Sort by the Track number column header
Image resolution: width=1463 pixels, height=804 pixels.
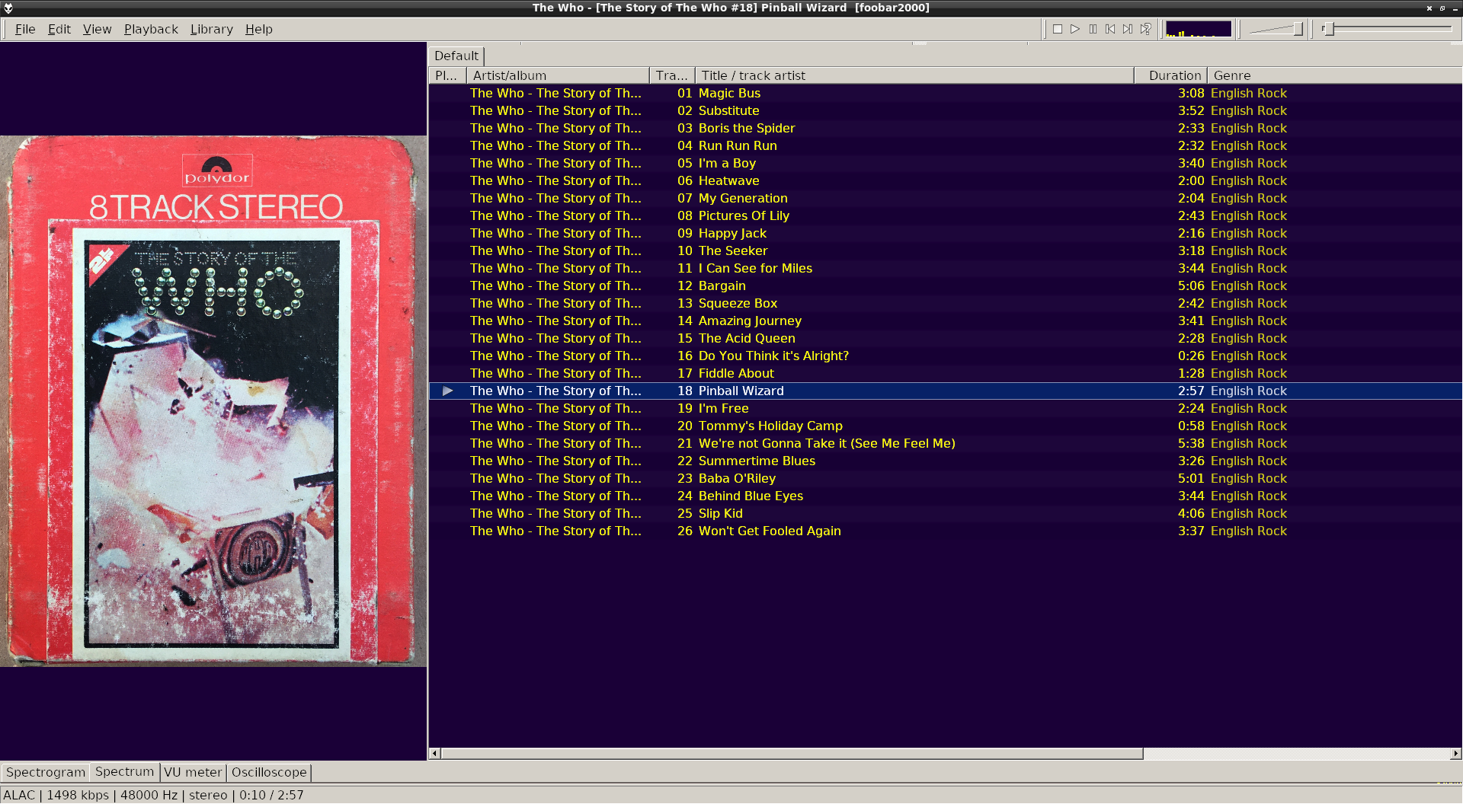pyautogui.click(x=672, y=75)
